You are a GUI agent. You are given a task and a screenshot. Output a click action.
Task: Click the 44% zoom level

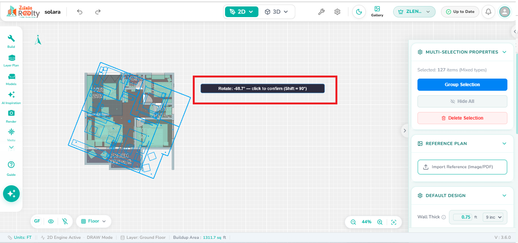pos(367,222)
